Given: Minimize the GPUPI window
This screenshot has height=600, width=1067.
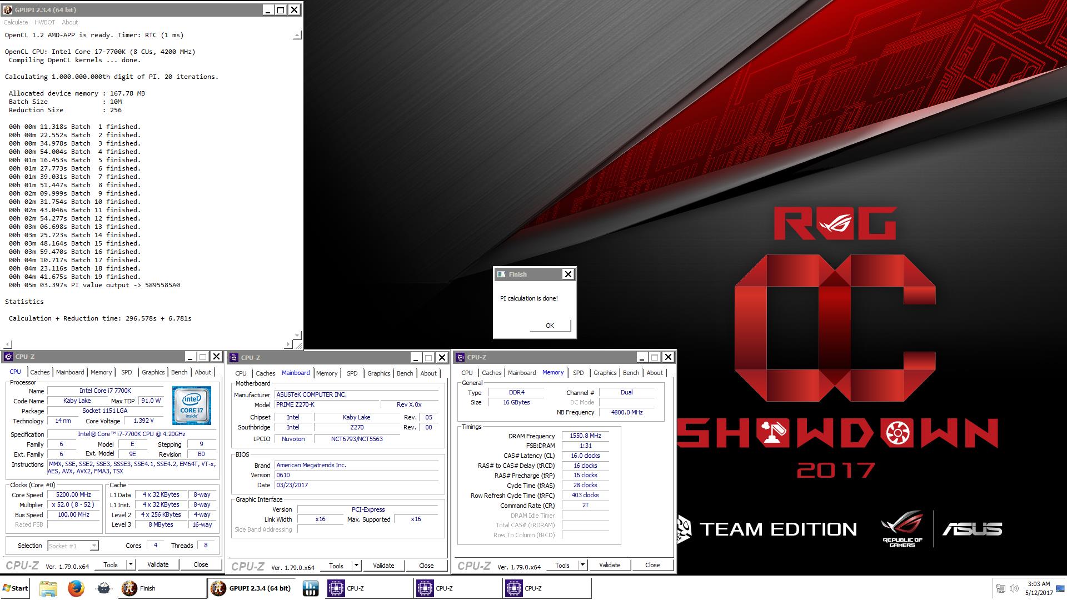Looking at the screenshot, I should point(268,9).
